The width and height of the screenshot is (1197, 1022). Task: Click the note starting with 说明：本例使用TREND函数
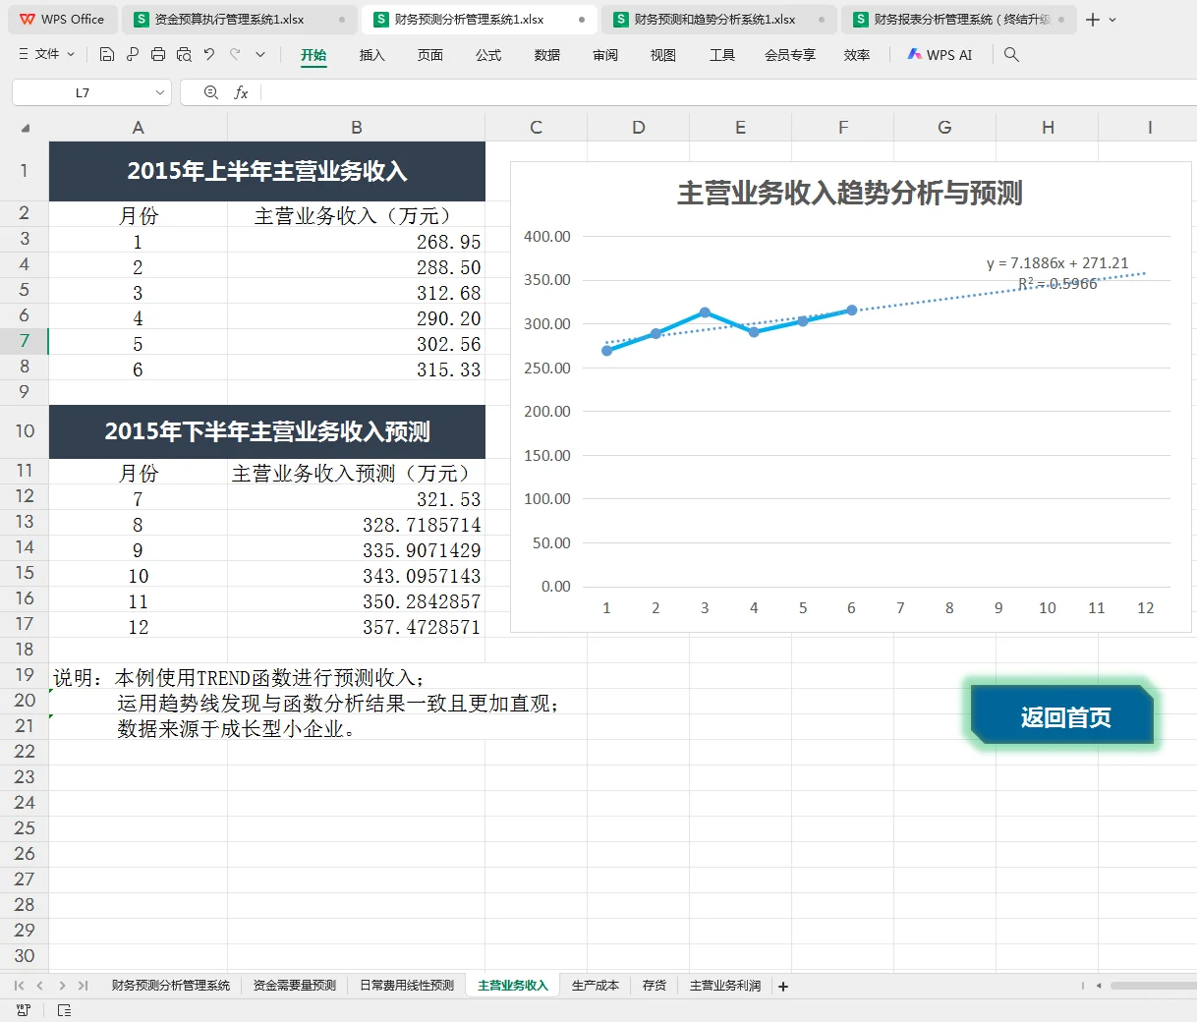pyautogui.click(x=239, y=678)
